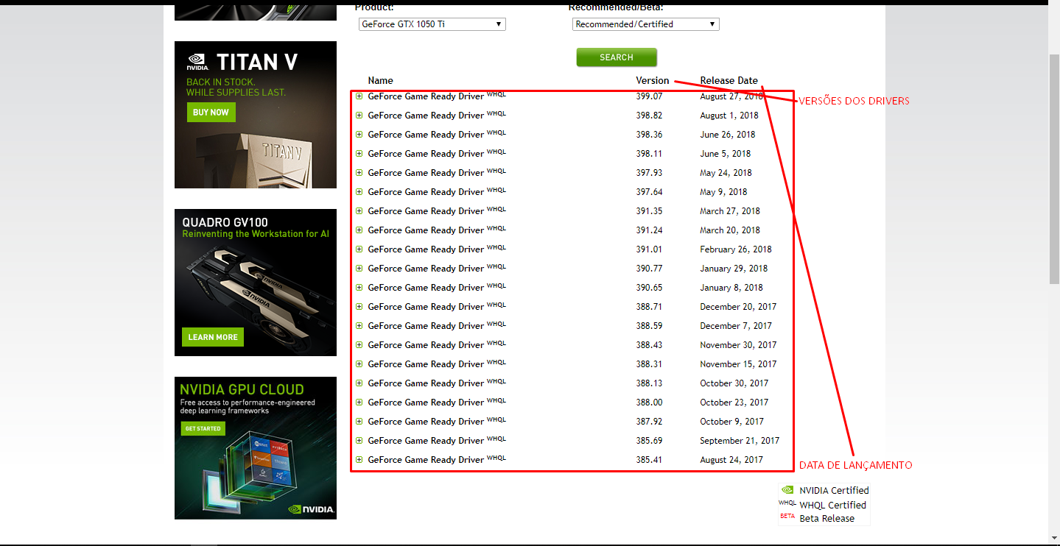Click NVIDIA logo on GPU Cloud ad
The image size is (1060, 546).
[312, 508]
